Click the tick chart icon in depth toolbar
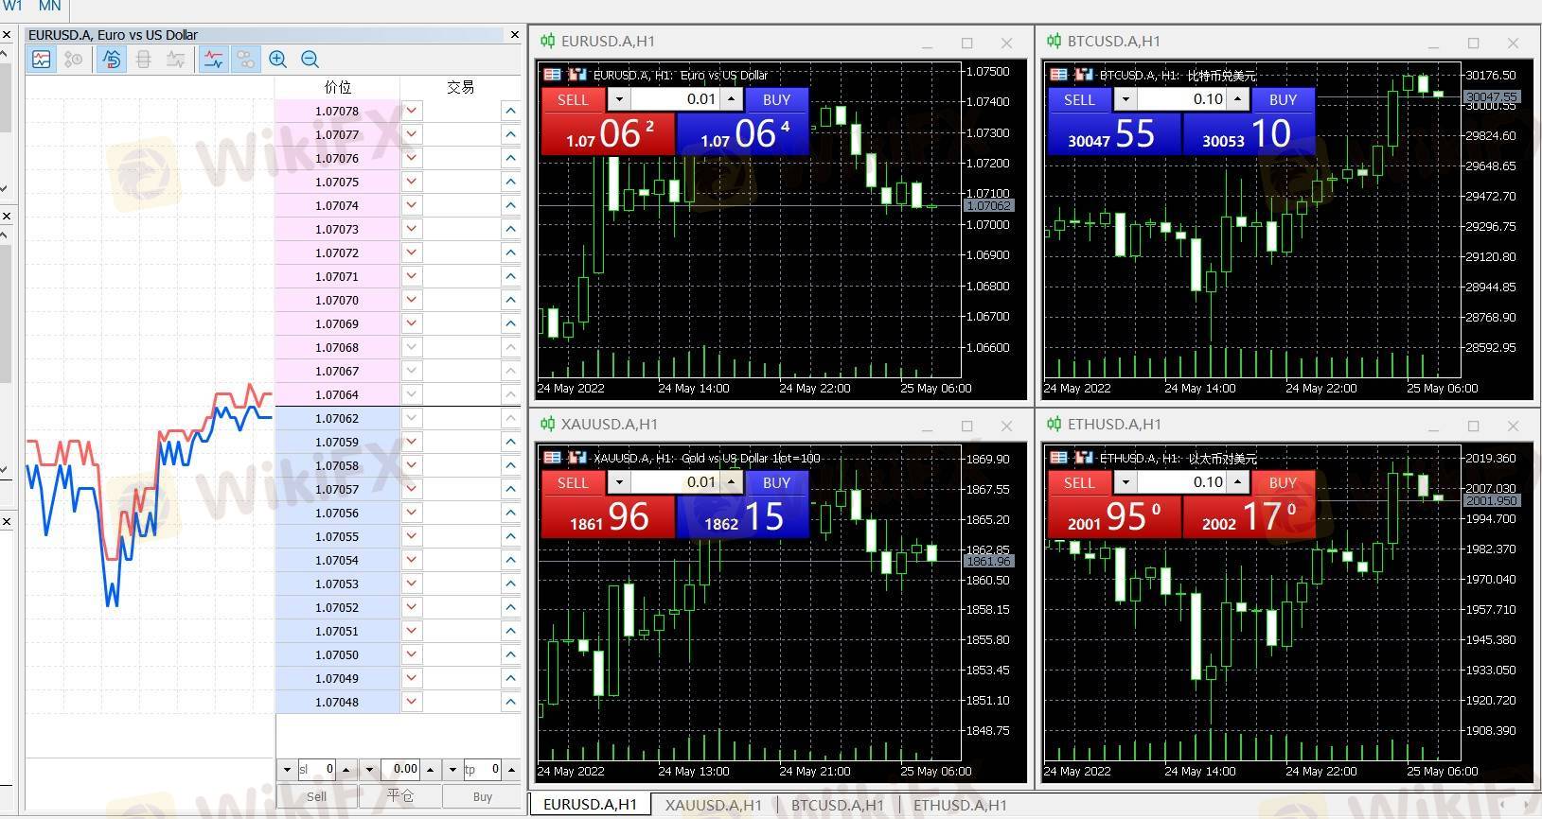The height and width of the screenshot is (819, 1542). (41, 60)
